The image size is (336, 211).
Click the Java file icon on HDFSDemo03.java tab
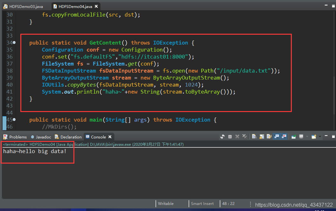point(5,6)
